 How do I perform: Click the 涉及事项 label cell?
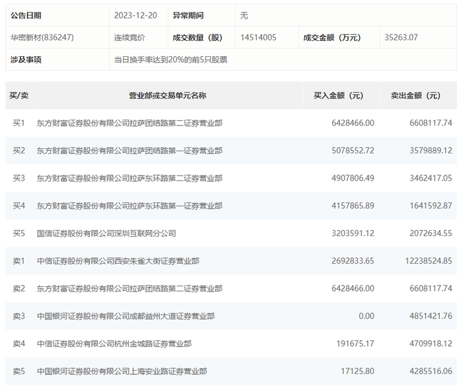58,59
